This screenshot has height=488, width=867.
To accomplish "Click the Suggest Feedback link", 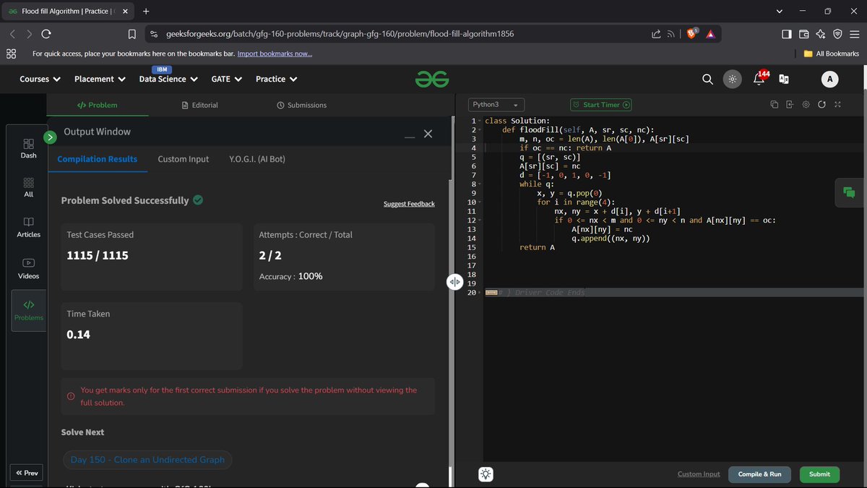I will (409, 204).
